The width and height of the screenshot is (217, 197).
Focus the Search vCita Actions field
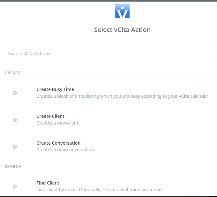[110, 53]
